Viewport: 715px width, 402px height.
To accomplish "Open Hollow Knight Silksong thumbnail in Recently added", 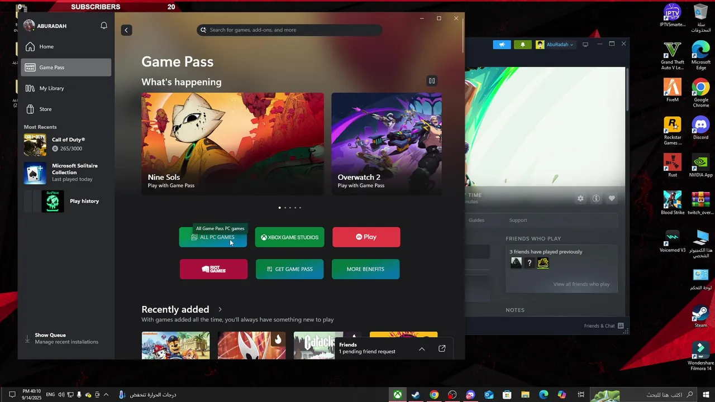I will point(251,346).
